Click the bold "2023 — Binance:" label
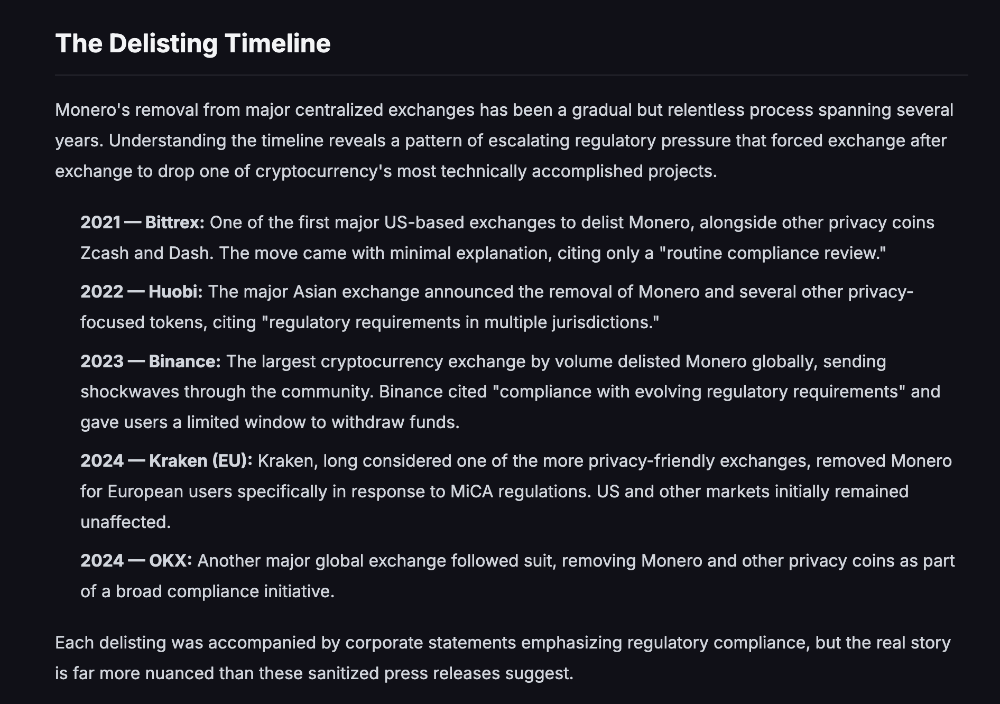 (151, 362)
